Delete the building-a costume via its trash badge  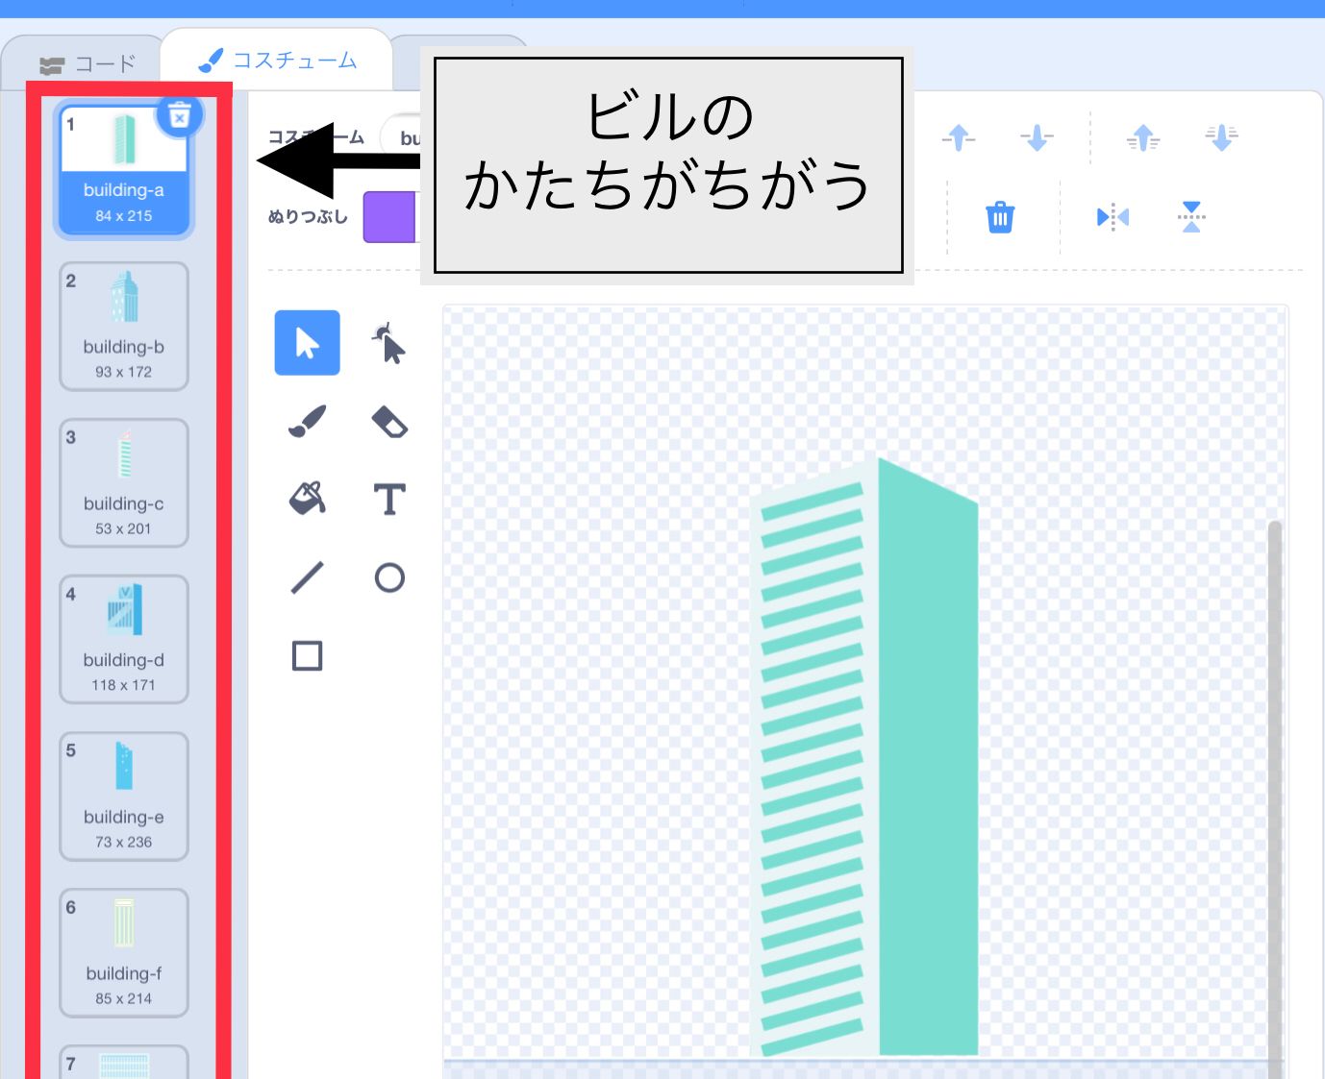pos(179,113)
